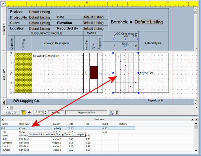Screen dimensions: 201x156
Task: Select the Keyword: Description text item
Action: pos(46,56)
